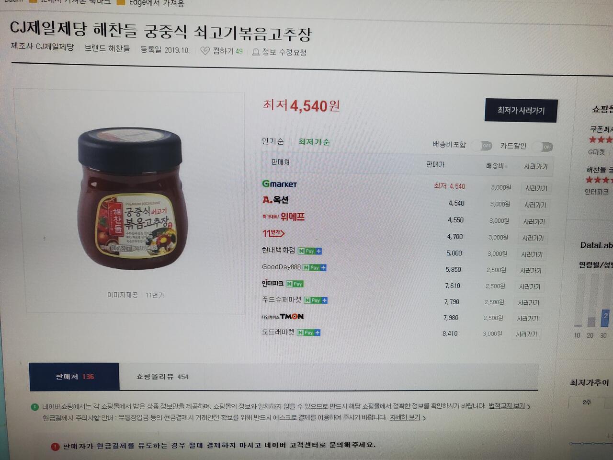Expand the 자세히 보기 link arrow
Image resolution: width=613 pixels, height=460 pixels.
click(x=424, y=418)
